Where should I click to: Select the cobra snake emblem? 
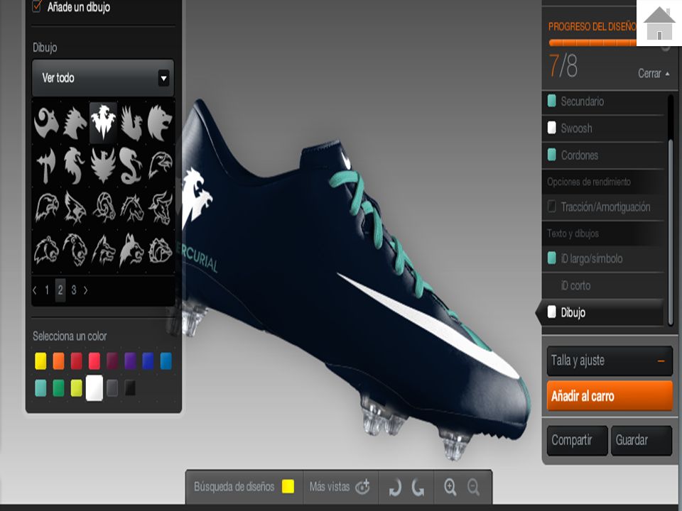coord(131,165)
